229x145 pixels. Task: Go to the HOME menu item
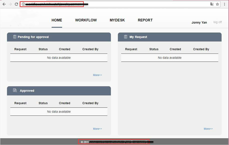coord(57,20)
